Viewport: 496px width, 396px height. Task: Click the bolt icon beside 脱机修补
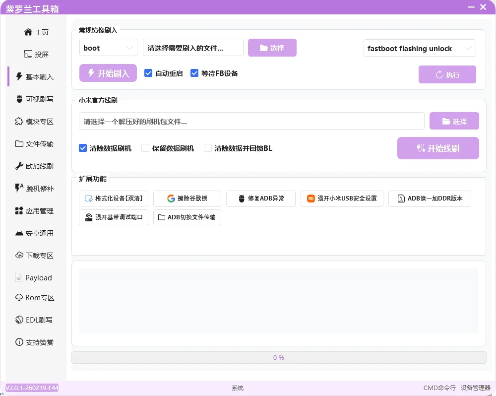click(19, 188)
